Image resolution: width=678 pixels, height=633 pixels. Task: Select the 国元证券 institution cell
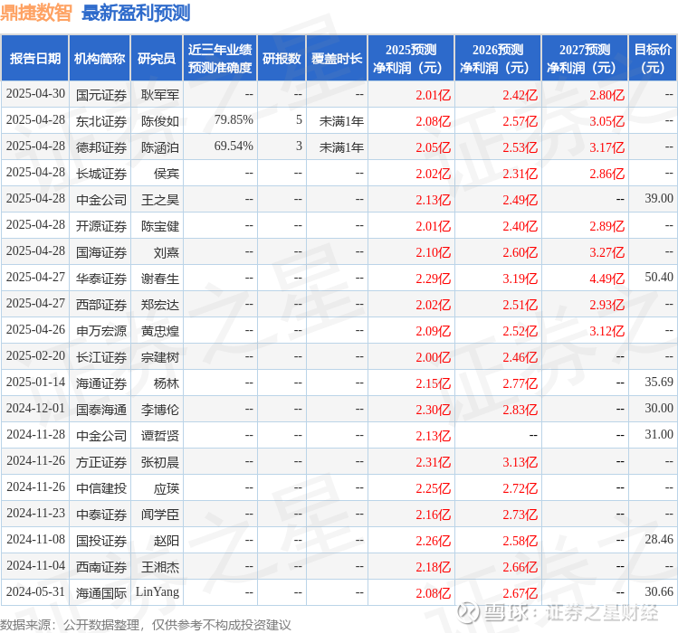[x=101, y=95]
